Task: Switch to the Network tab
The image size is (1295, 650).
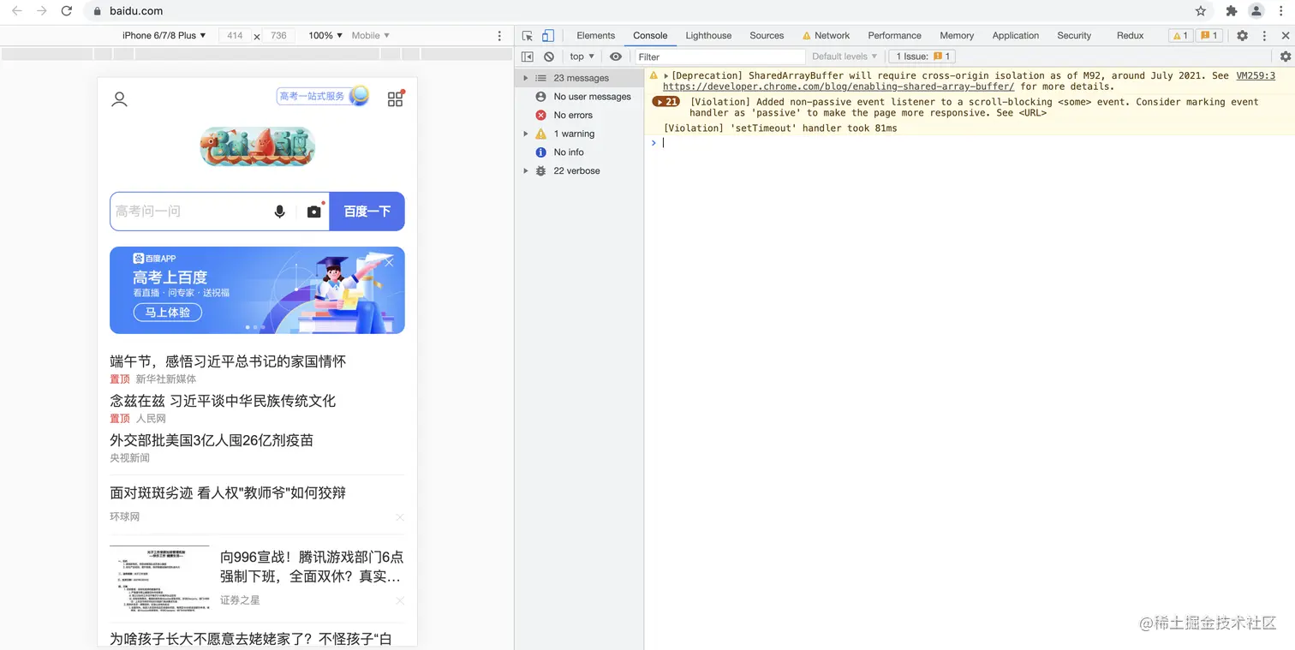Action: coord(826,36)
